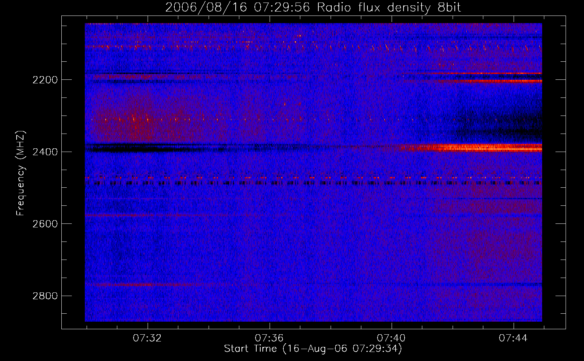
Task: Click the 07:40 time tick label
Action: 391,338
